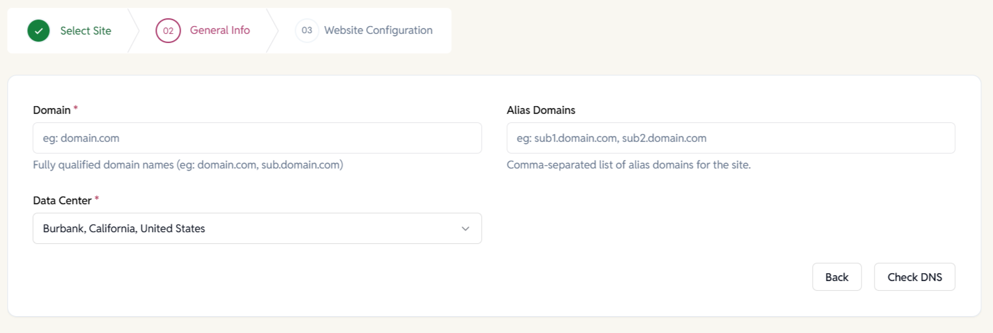Click the Data Center field label
This screenshot has height=333, width=993.
62,200
